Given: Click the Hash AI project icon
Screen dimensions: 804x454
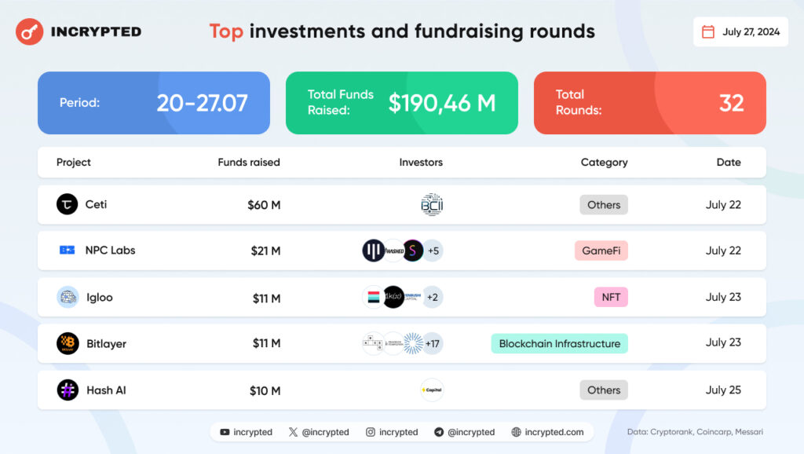Looking at the screenshot, I should tap(68, 390).
